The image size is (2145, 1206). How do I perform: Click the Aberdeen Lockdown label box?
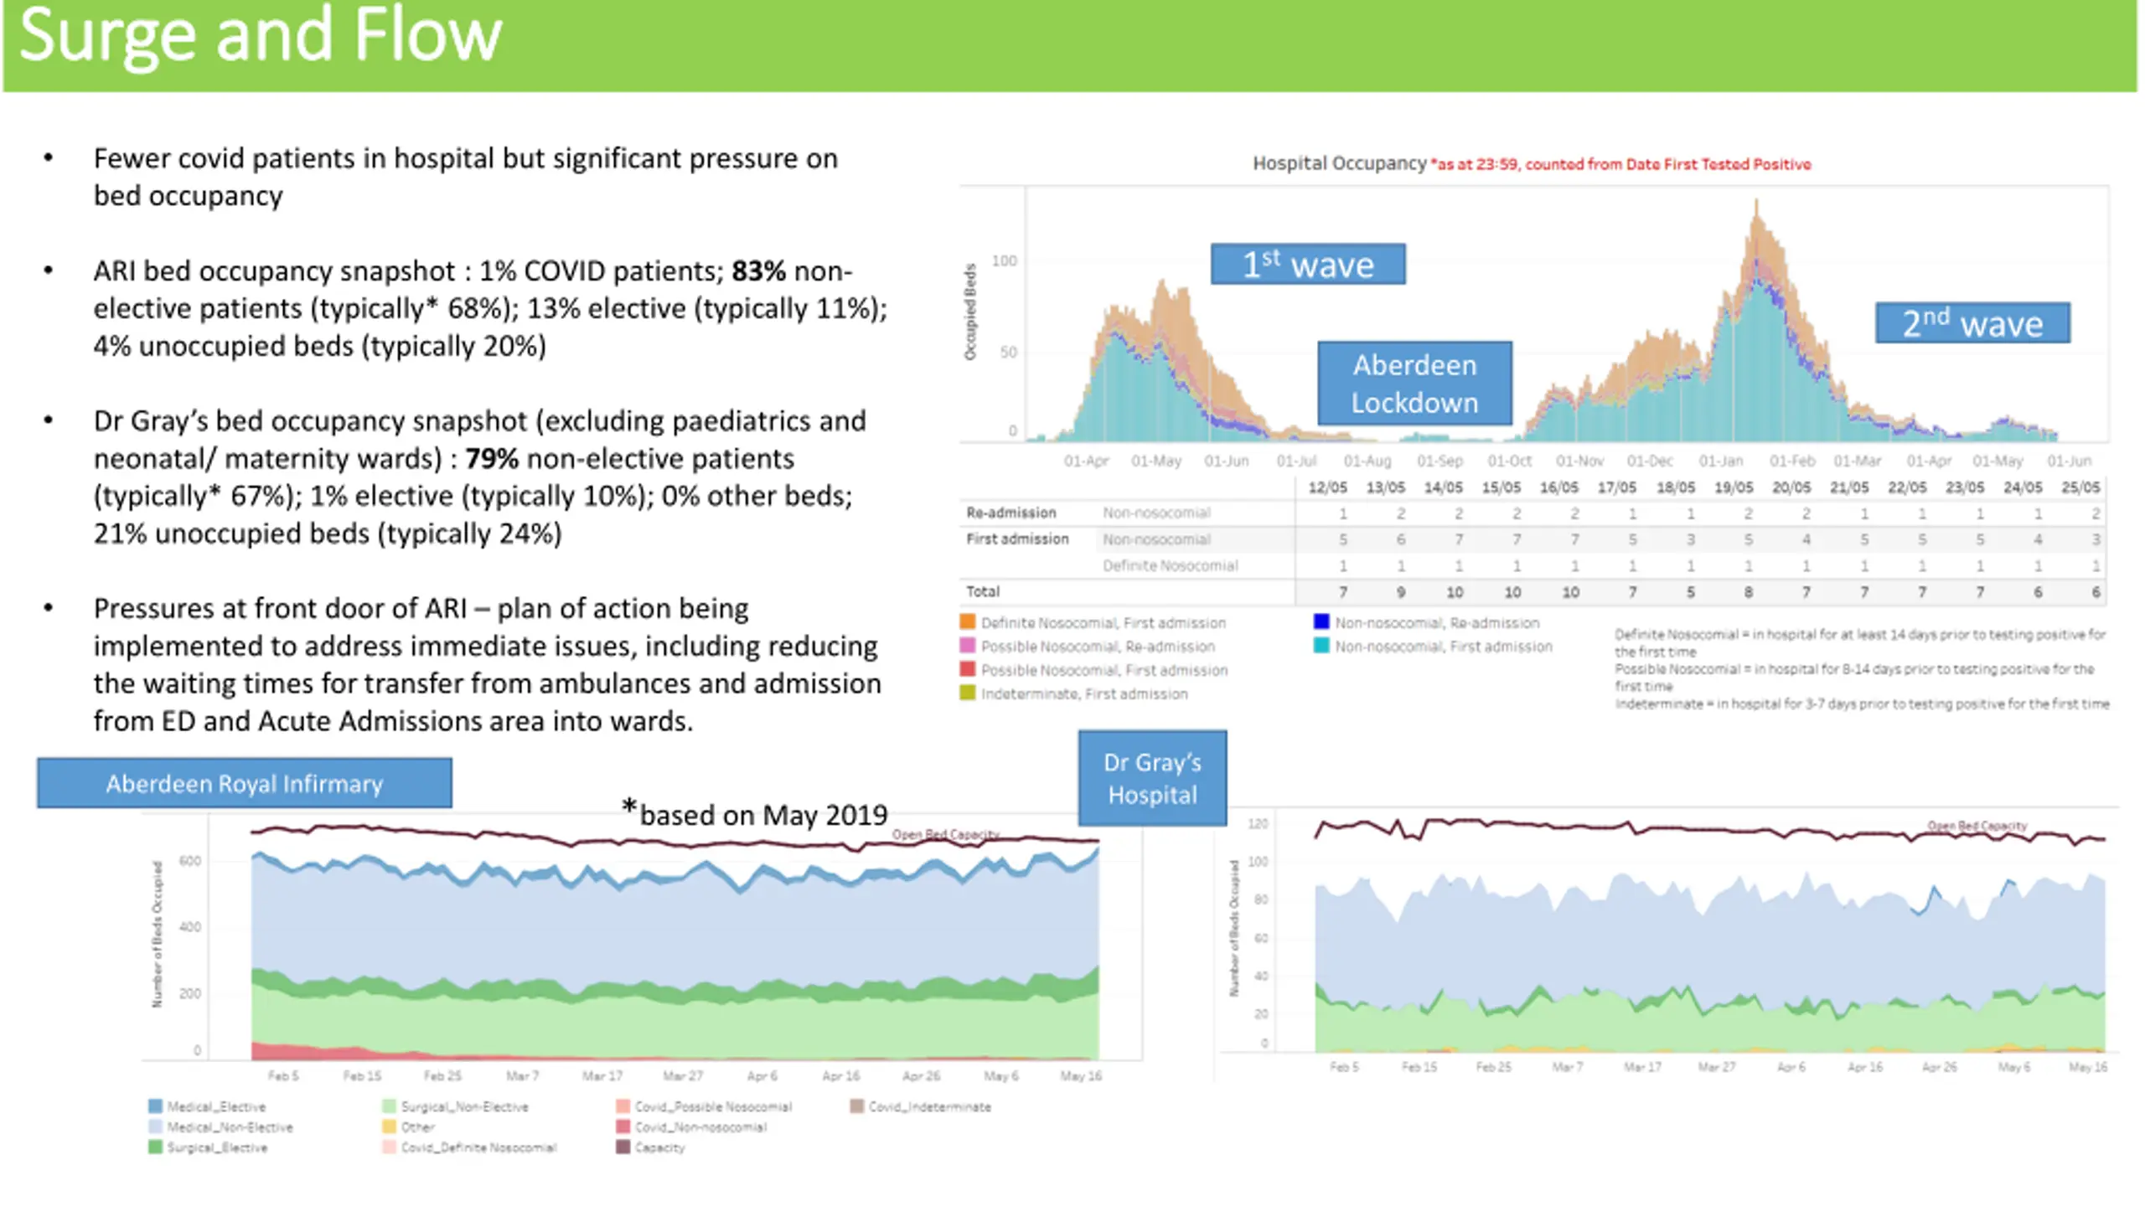1414,384
